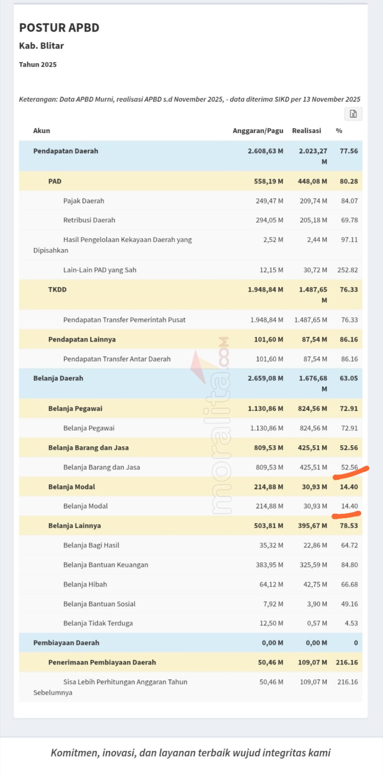The height and width of the screenshot is (777, 383).
Task: Select the Retribusi Daerah row
Action: click(x=89, y=220)
